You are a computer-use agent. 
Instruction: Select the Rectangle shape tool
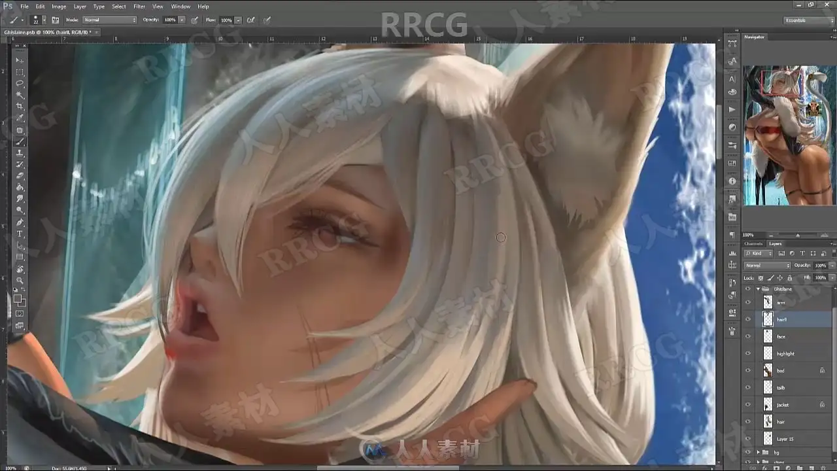coord(20,257)
